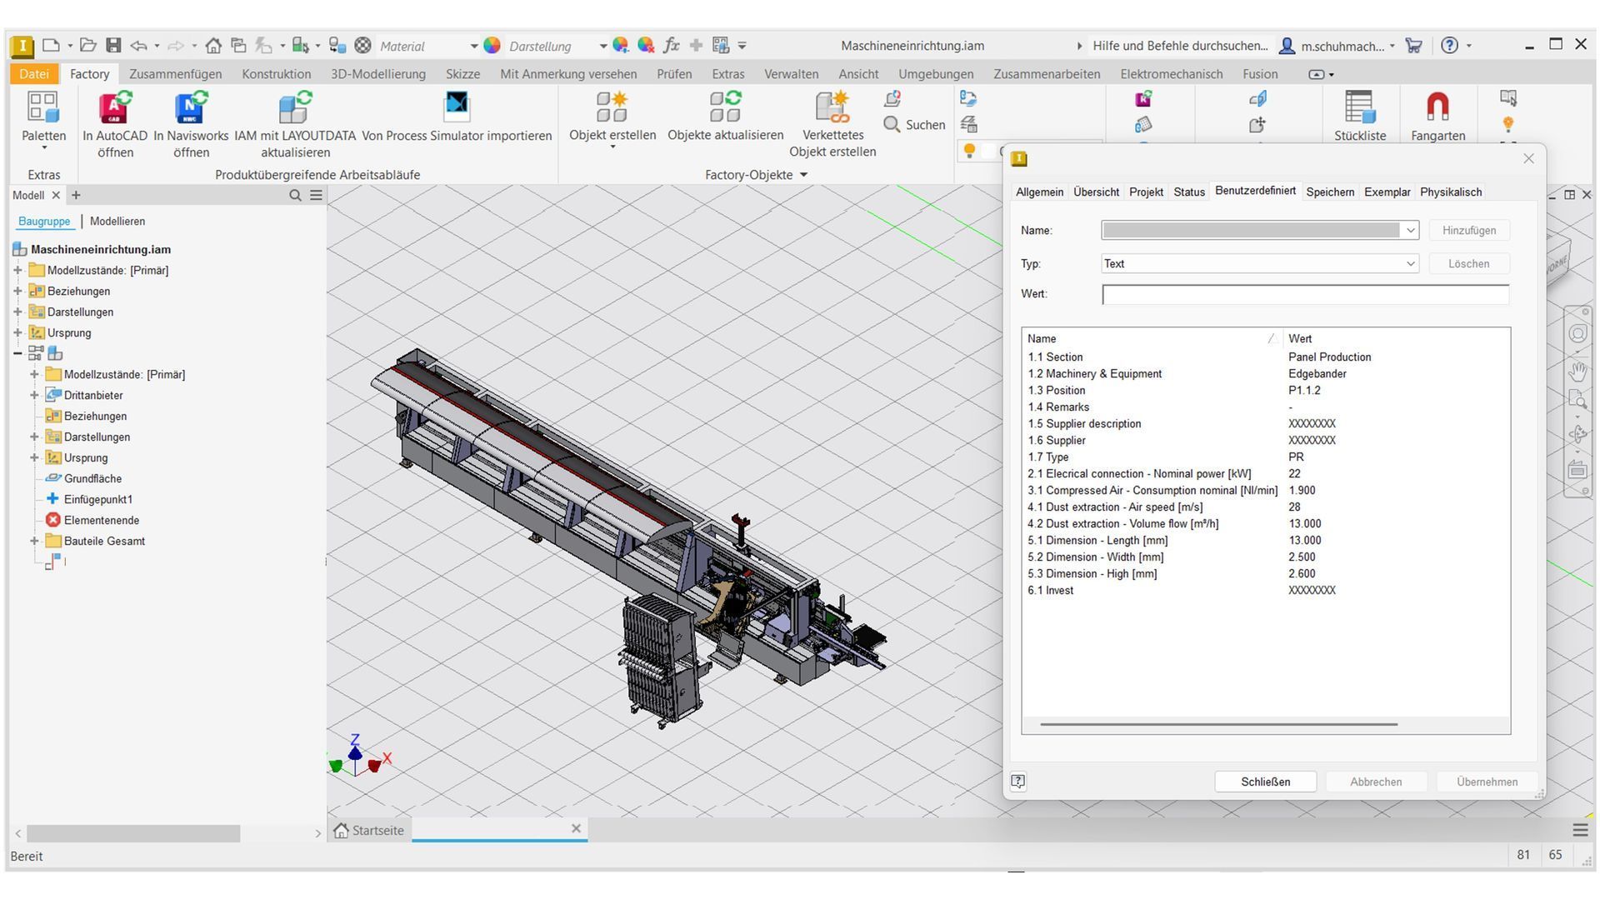Open model in AutoCAD icon
Image resolution: width=1600 pixels, height=900 pixels.
click(115, 108)
